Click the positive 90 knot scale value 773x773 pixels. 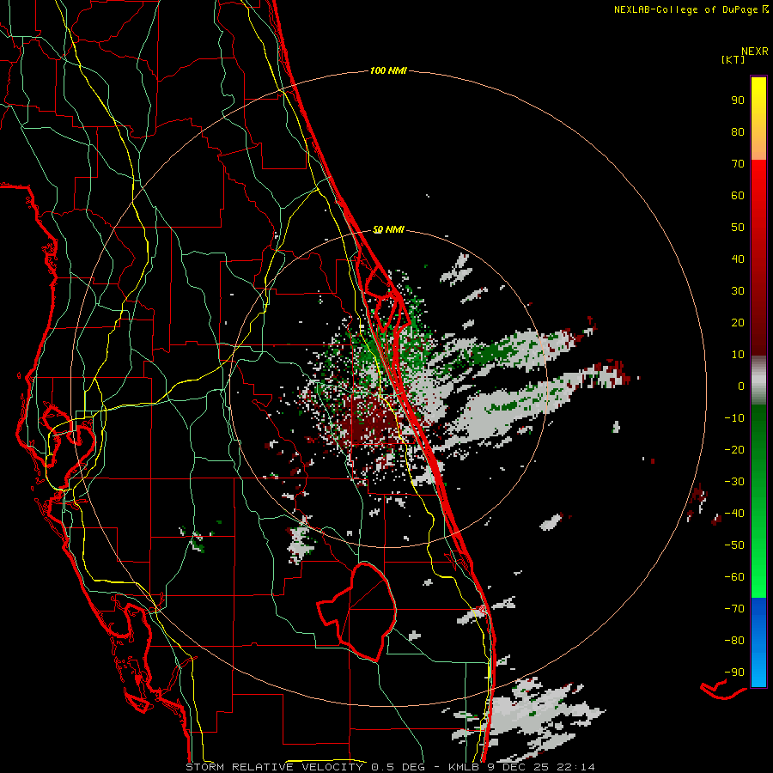click(x=738, y=100)
